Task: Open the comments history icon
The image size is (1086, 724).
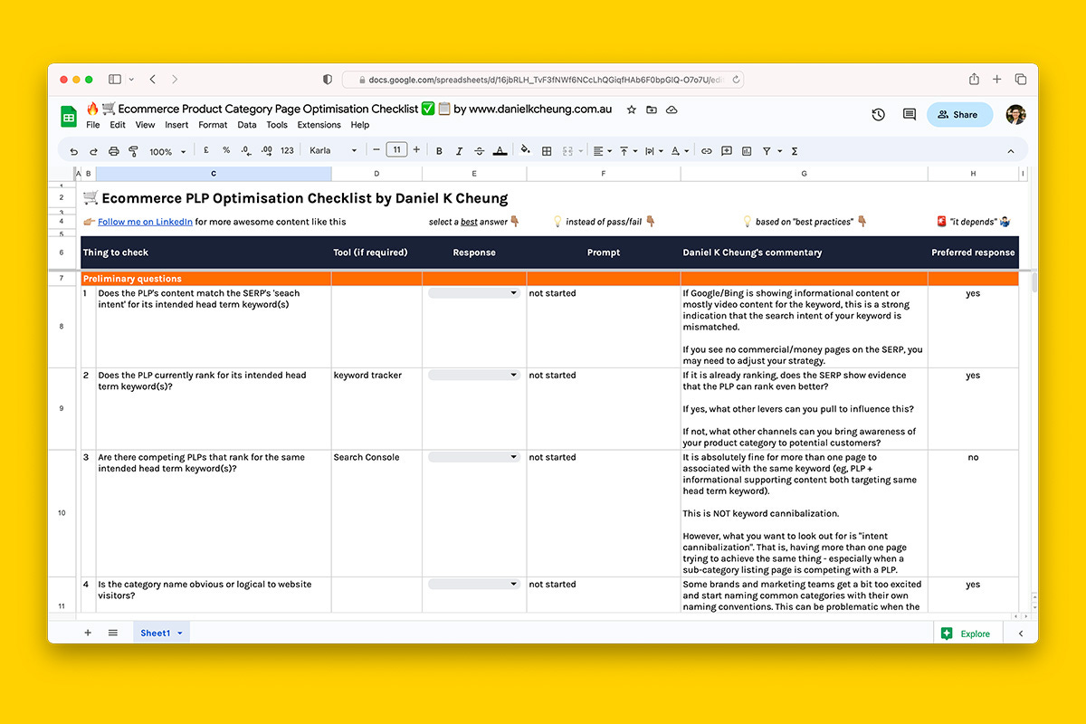Action: [910, 115]
